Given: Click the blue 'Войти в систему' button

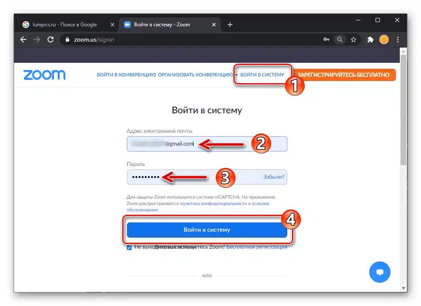Looking at the screenshot, I should pos(207,230).
